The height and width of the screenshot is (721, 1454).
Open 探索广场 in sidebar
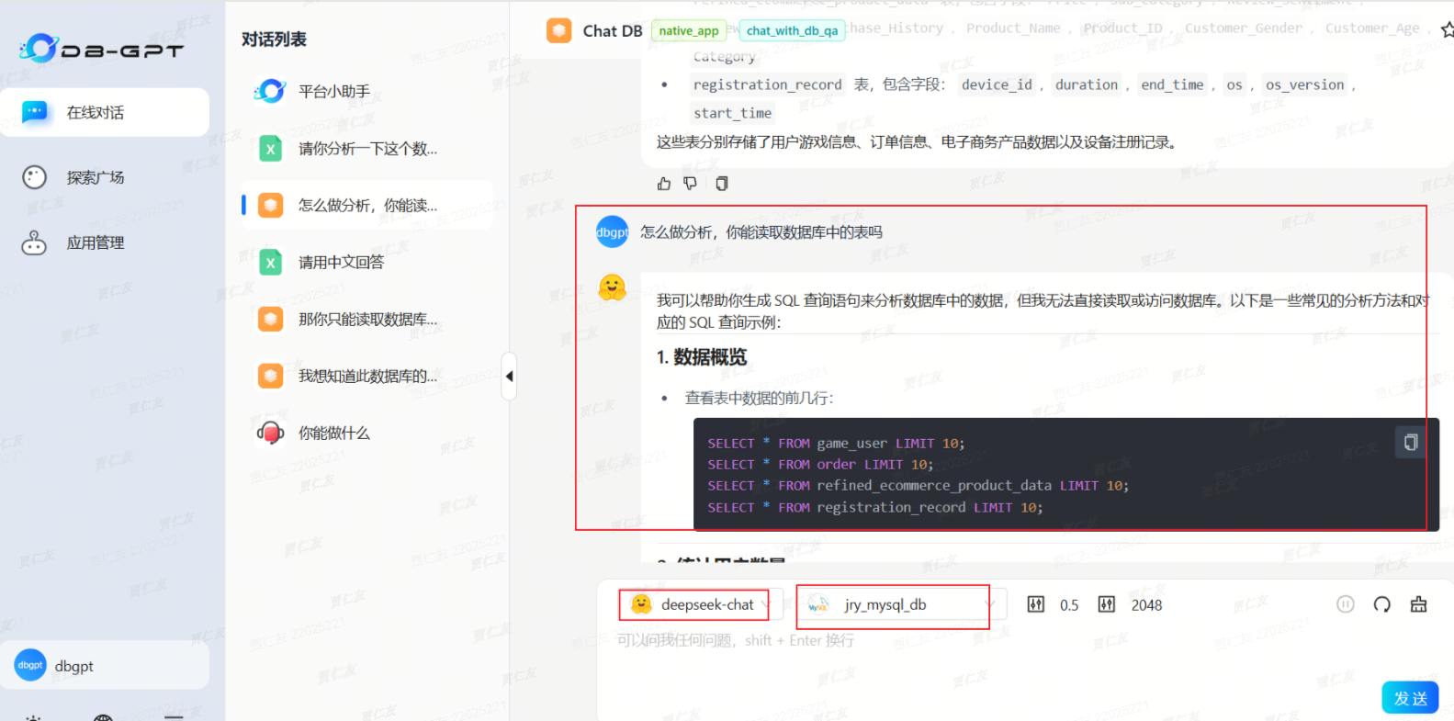(96, 177)
